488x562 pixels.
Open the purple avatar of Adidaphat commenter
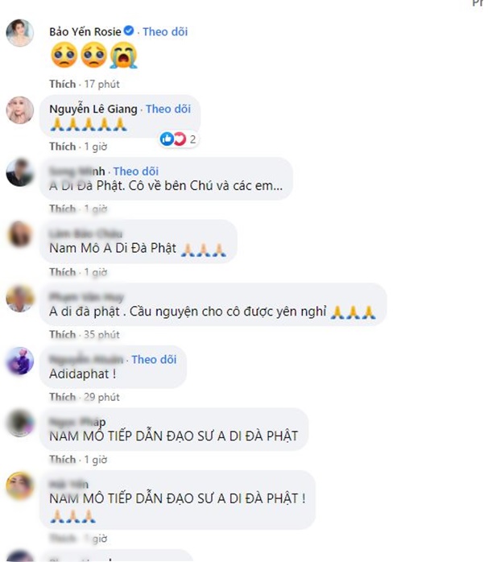click(19, 361)
